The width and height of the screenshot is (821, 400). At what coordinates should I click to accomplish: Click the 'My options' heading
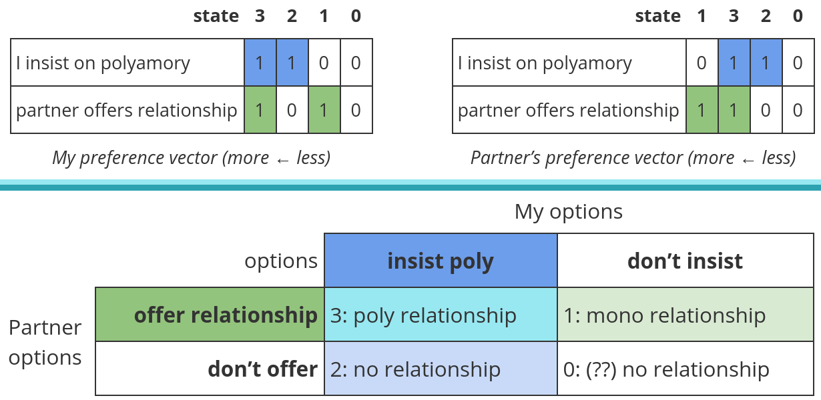(x=568, y=211)
